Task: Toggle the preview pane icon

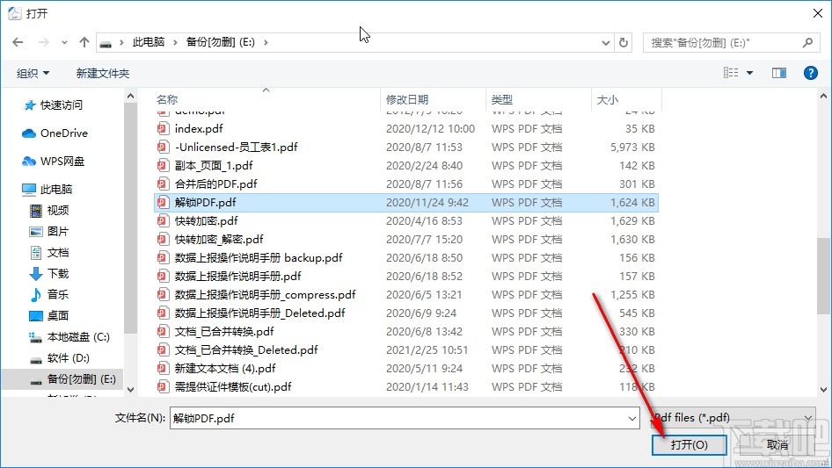Action: 779,73
